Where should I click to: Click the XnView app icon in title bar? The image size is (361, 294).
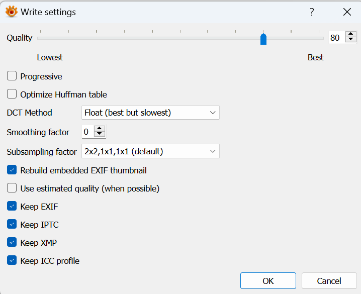(x=11, y=12)
